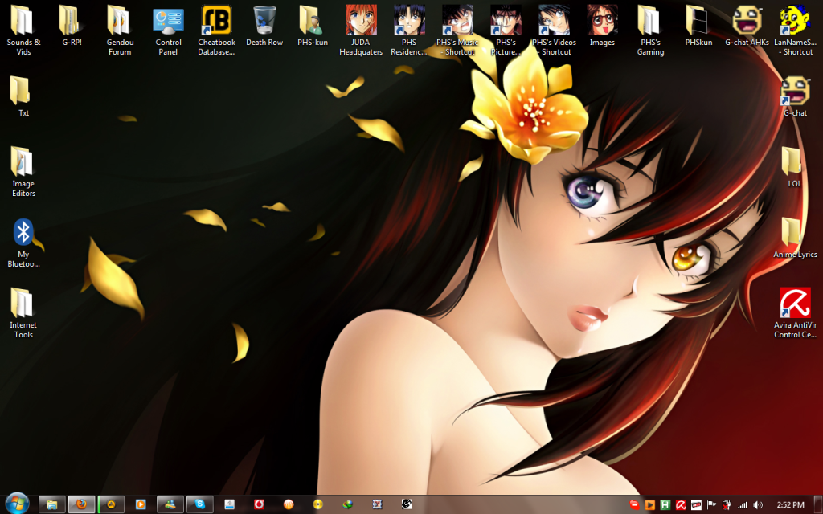Open Windows Explorer from the taskbar
Screen dimensions: 823x514
pyautogui.click(x=52, y=504)
